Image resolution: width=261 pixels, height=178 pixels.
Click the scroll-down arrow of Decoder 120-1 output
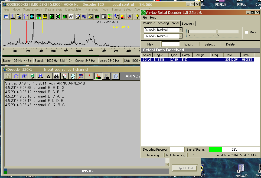pyautogui.click(x=167, y=164)
